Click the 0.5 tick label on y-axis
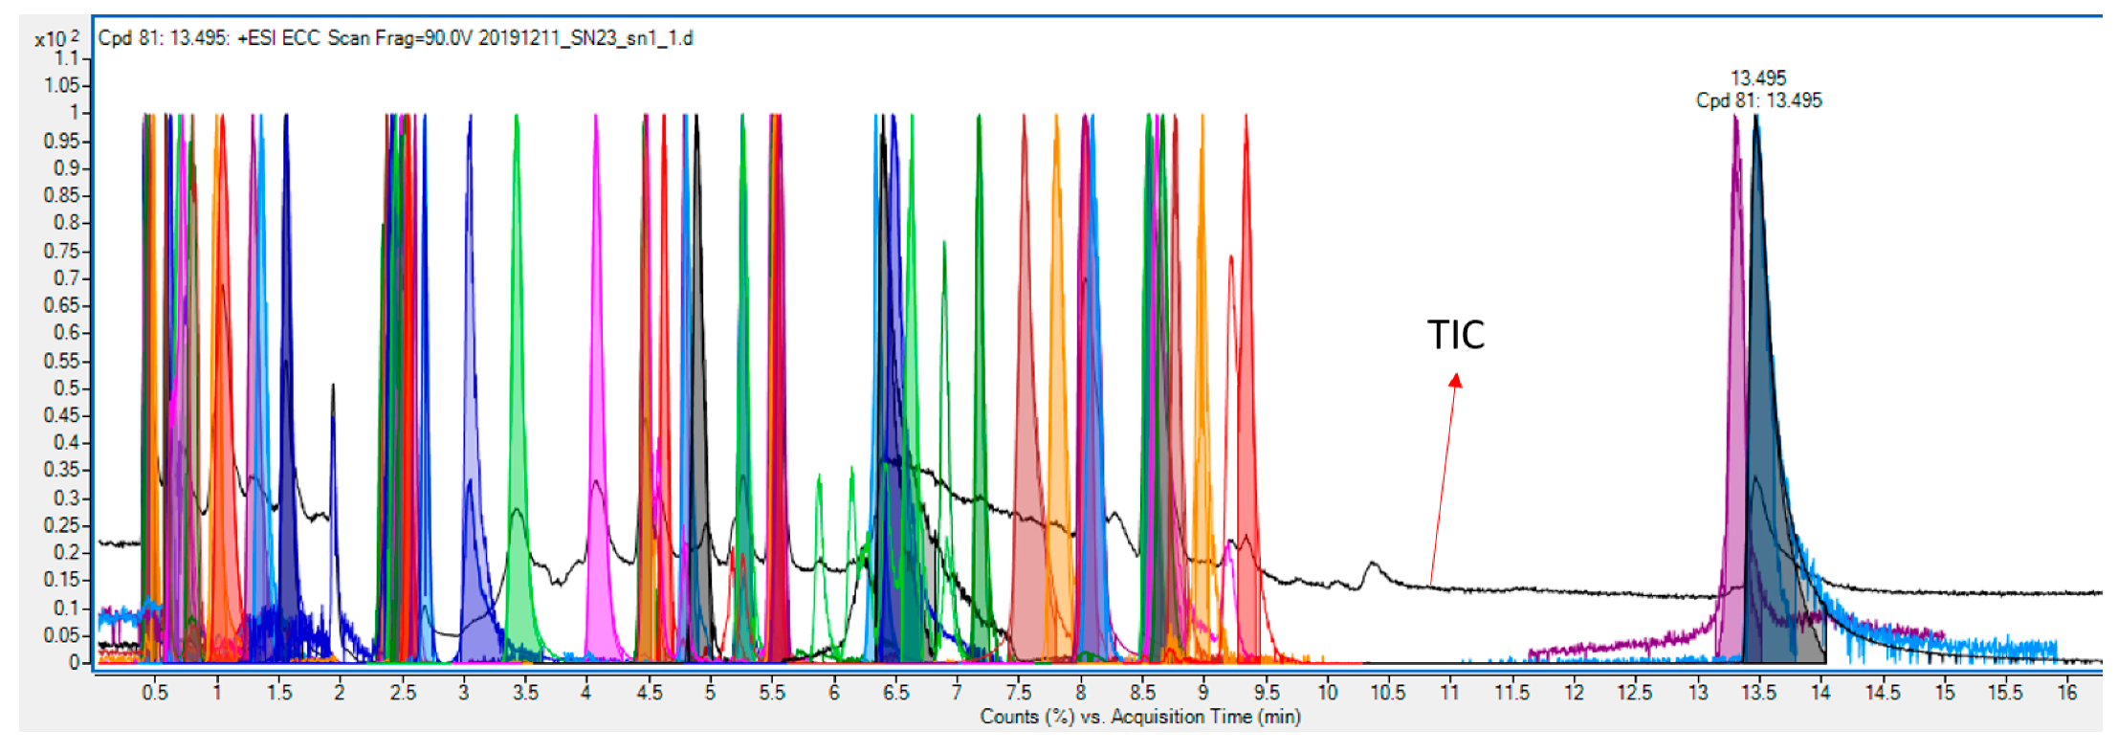This screenshot has width=2118, height=753. click(x=65, y=388)
